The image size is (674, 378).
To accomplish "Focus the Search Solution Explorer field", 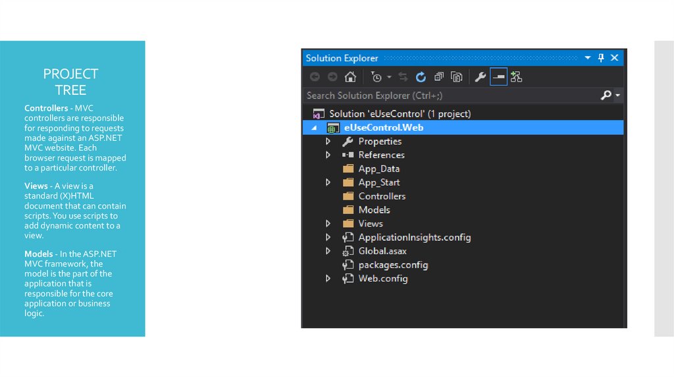I will (x=452, y=95).
